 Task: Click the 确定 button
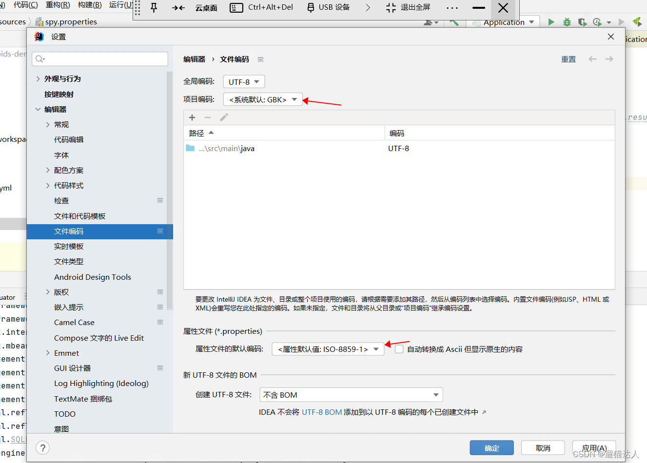pyautogui.click(x=491, y=448)
